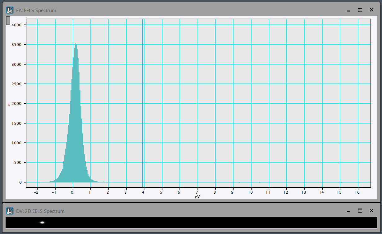The height and width of the screenshot is (234, 382).
Task: Maximize the EA: EELS Spectrum window
Action: pyautogui.click(x=360, y=10)
